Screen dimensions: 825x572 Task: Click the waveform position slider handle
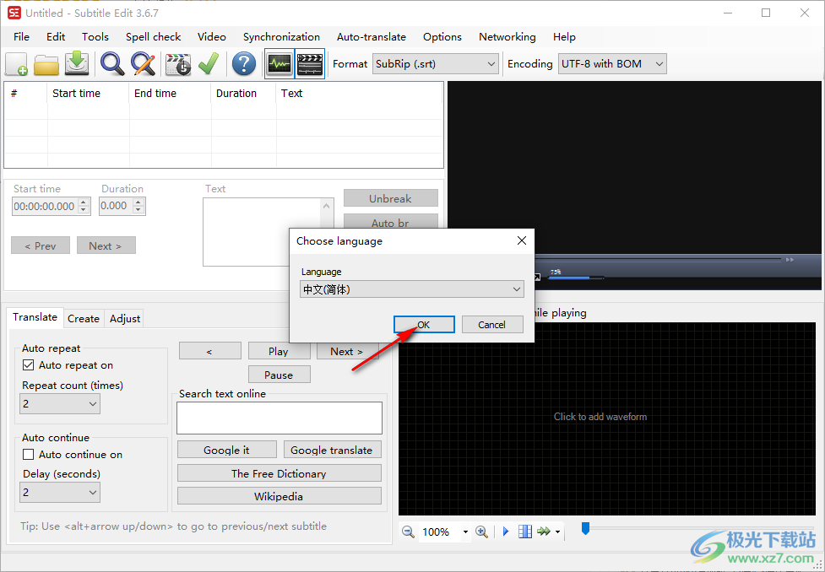tap(585, 528)
